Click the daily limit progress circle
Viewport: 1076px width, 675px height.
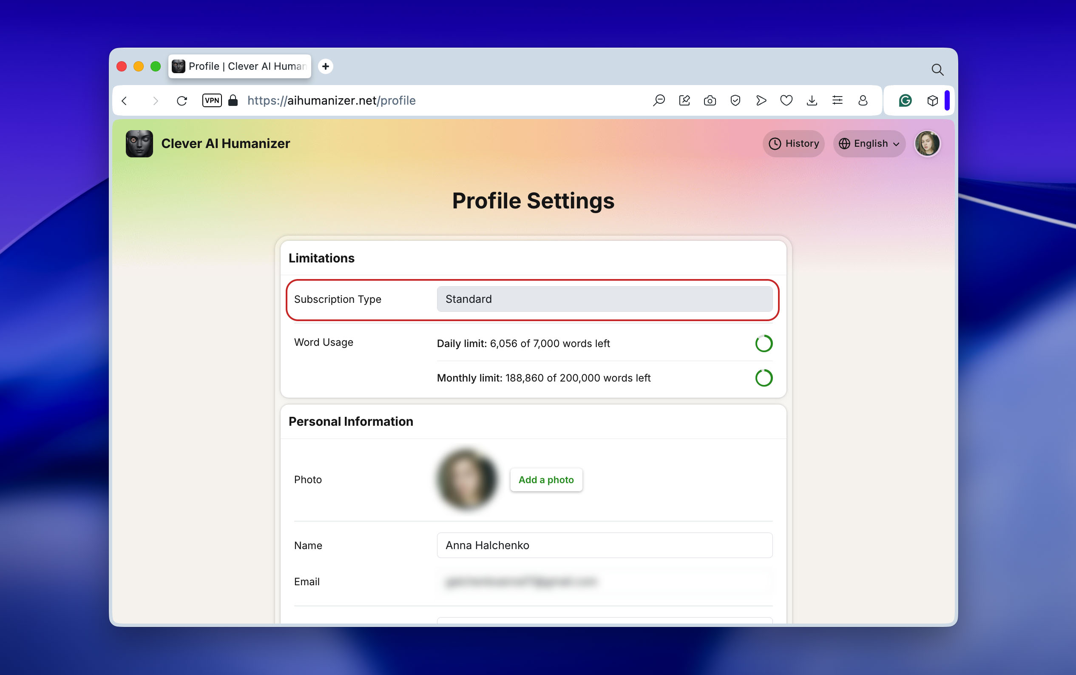(763, 343)
